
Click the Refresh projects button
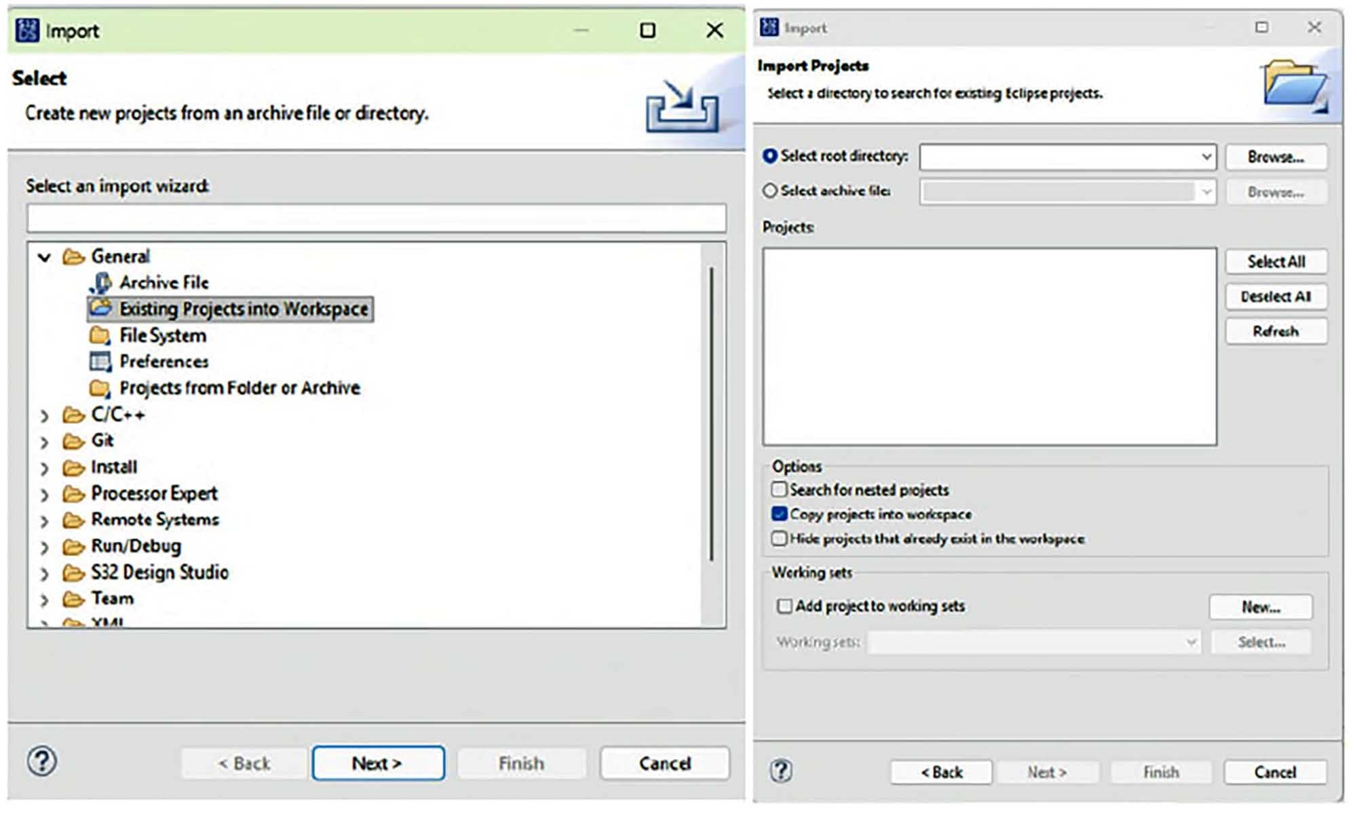(1276, 331)
